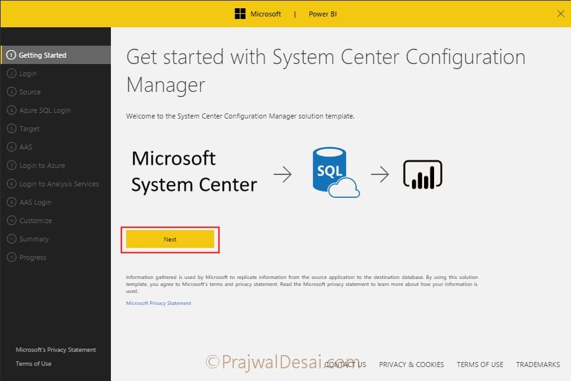The width and height of the screenshot is (571, 381).
Task: Click the numbered circle beside Target
Action: click(x=11, y=129)
